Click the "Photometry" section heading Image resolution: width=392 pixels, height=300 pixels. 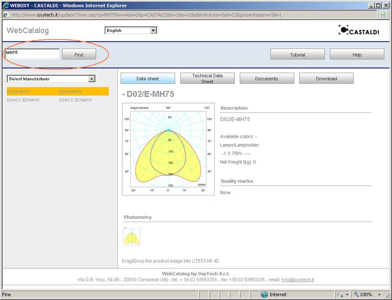click(138, 217)
